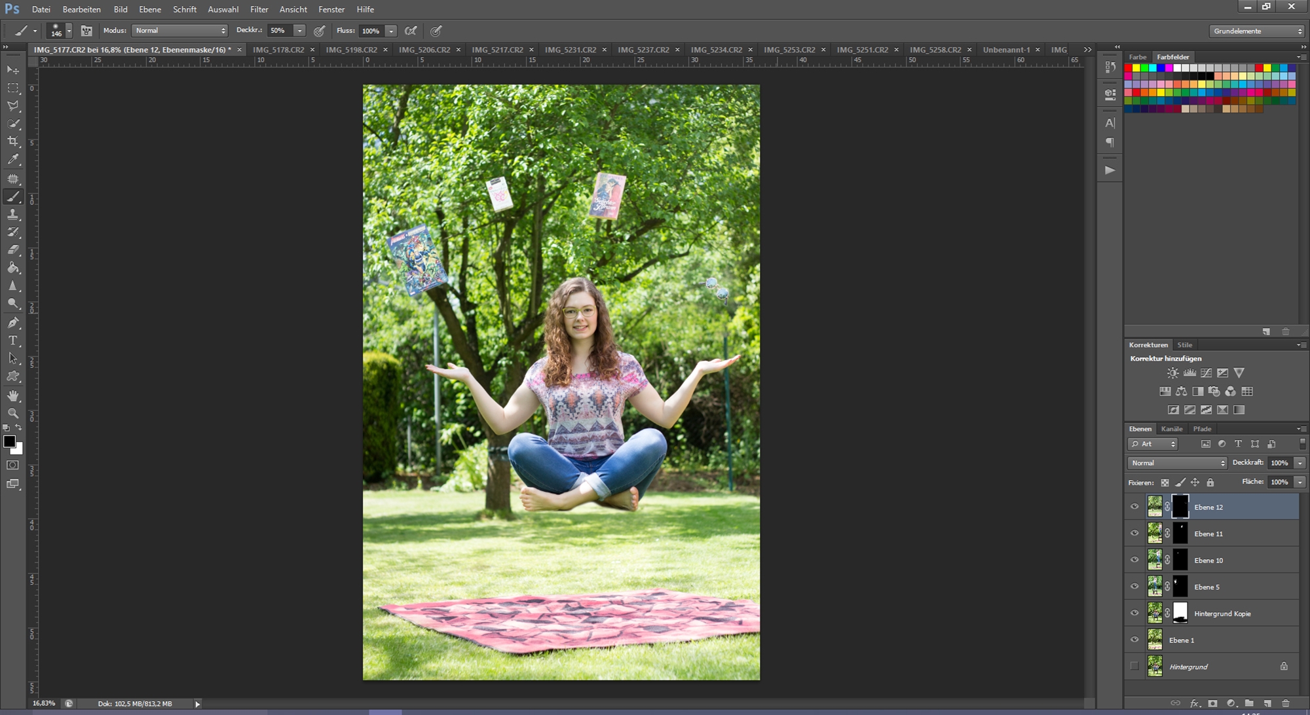Show the Hintergrund layer
The image size is (1310, 715).
[1134, 667]
